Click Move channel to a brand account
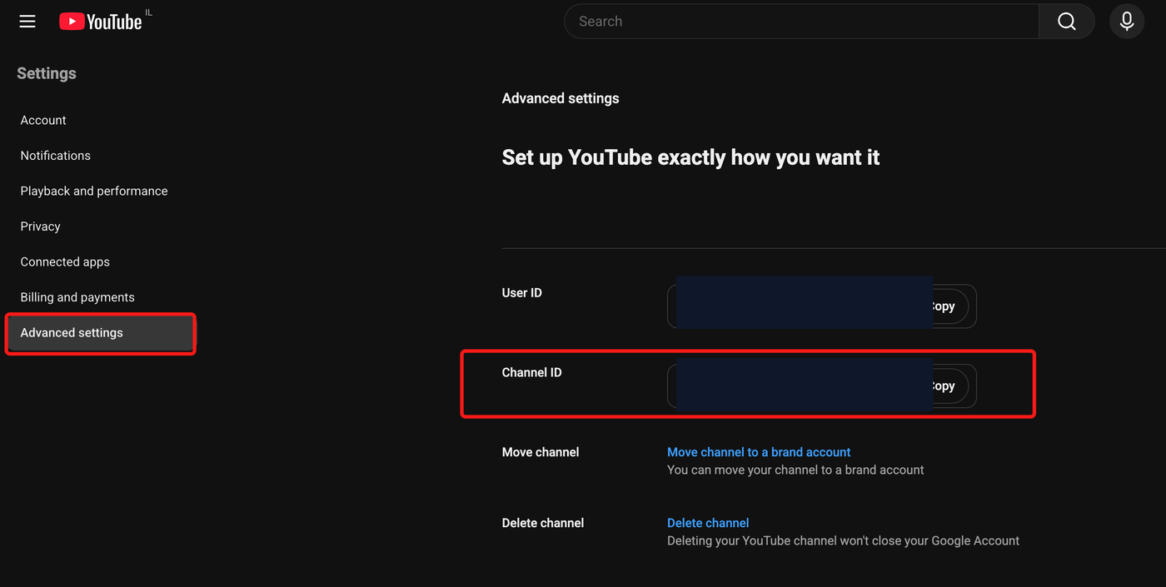 (759, 452)
